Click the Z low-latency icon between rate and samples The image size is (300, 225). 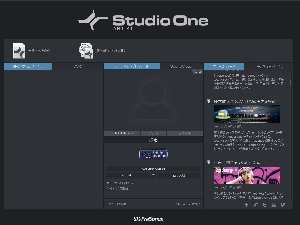coord(153,175)
